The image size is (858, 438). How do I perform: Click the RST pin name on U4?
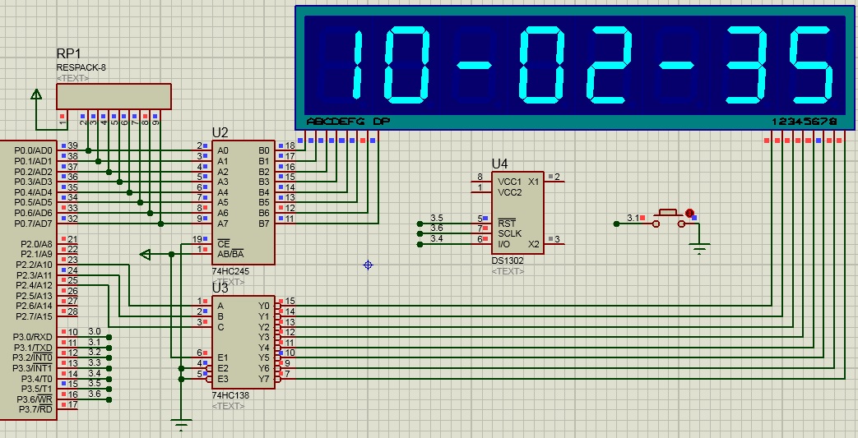pos(507,223)
